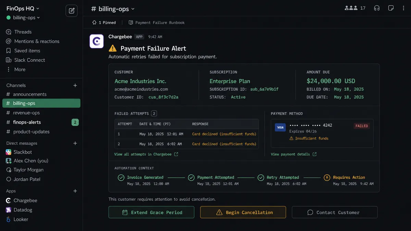The image size is (411, 231).
Task: Click failed attempt row dated 12:01 AM
Action: (x=187, y=134)
